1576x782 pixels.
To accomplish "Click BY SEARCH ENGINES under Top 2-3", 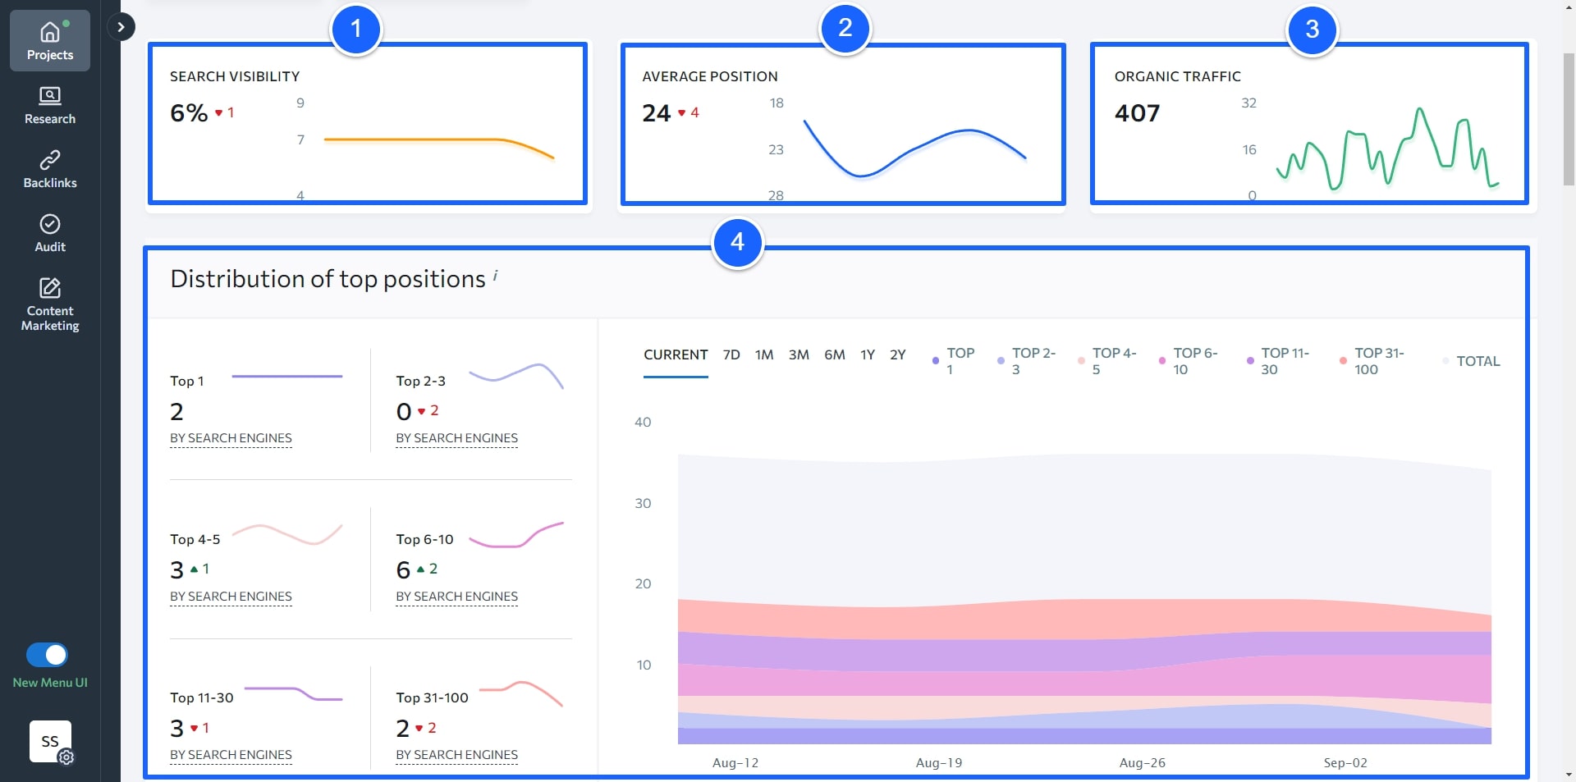I will [x=456, y=438].
